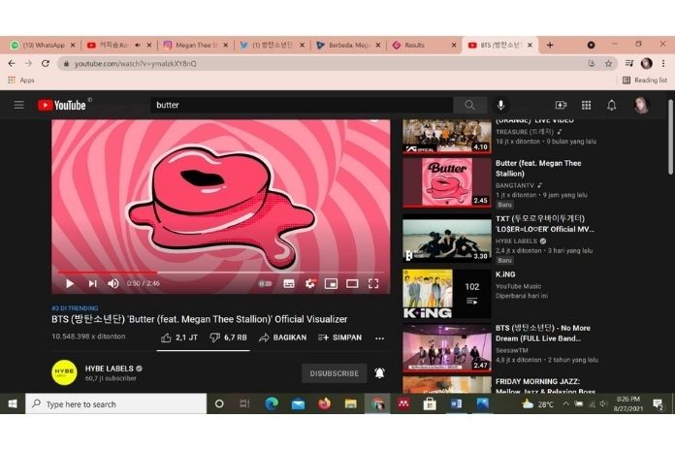Enter fullscreen mode on the player
675x450 pixels.
point(373,283)
